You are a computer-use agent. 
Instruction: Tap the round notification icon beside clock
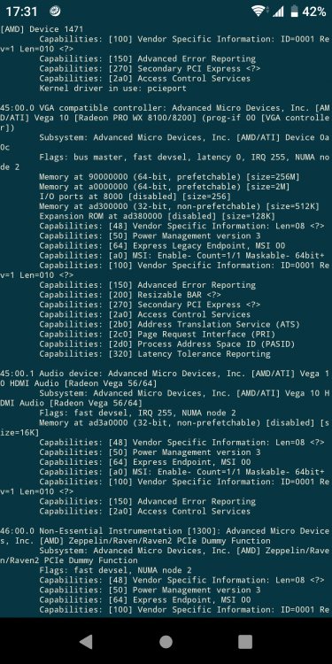(x=55, y=12)
